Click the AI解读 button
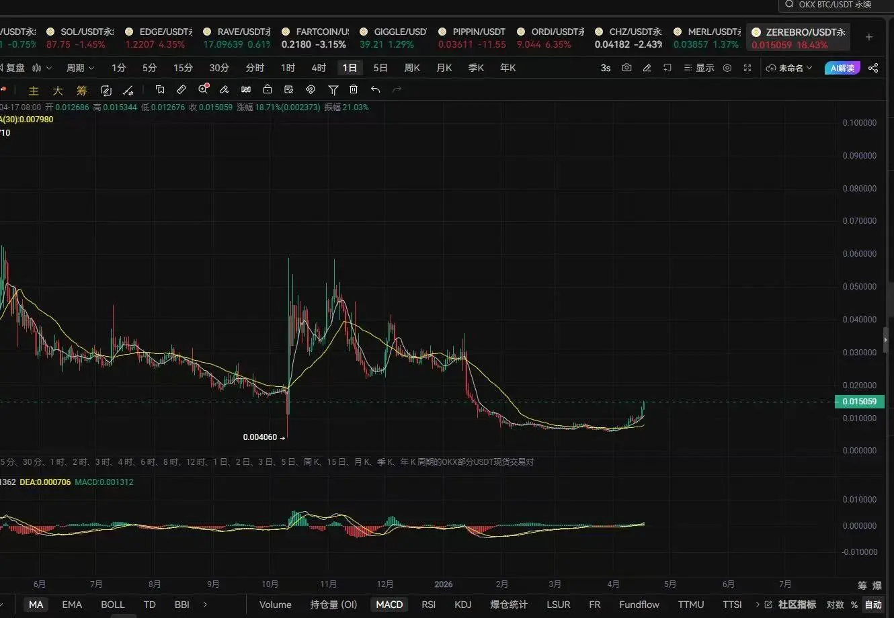The image size is (894, 618). coord(842,68)
